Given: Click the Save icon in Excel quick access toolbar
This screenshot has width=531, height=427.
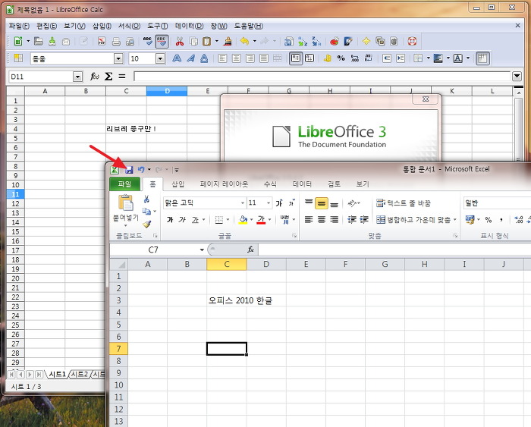Looking at the screenshot, I should [x=129, y=170].
